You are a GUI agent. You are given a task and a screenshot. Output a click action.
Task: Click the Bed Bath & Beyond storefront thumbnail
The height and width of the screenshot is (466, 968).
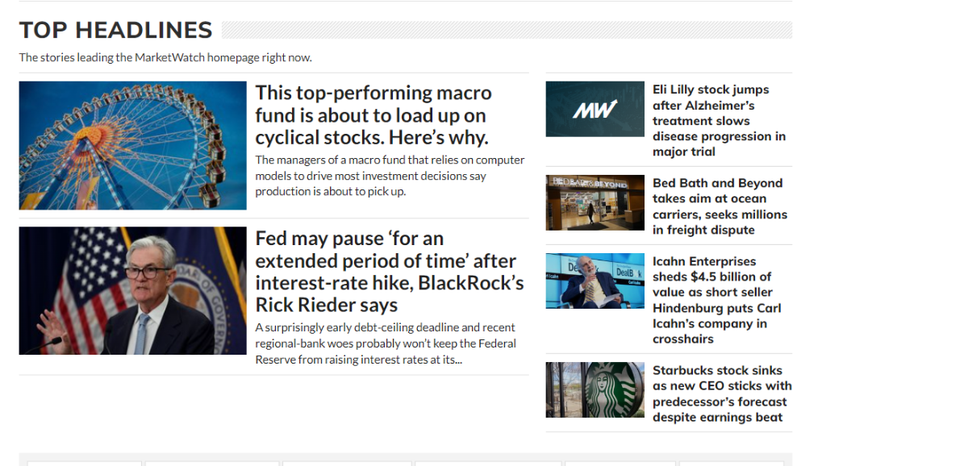pyautogui.click(x=595, y=202)
